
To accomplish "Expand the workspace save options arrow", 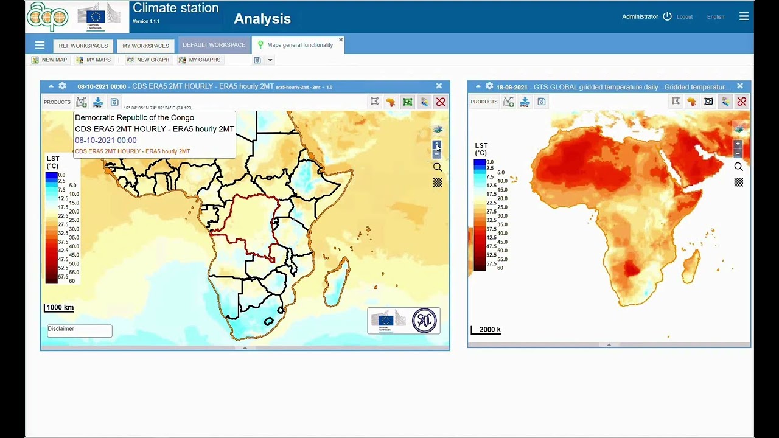I will (x=270, y=60).
